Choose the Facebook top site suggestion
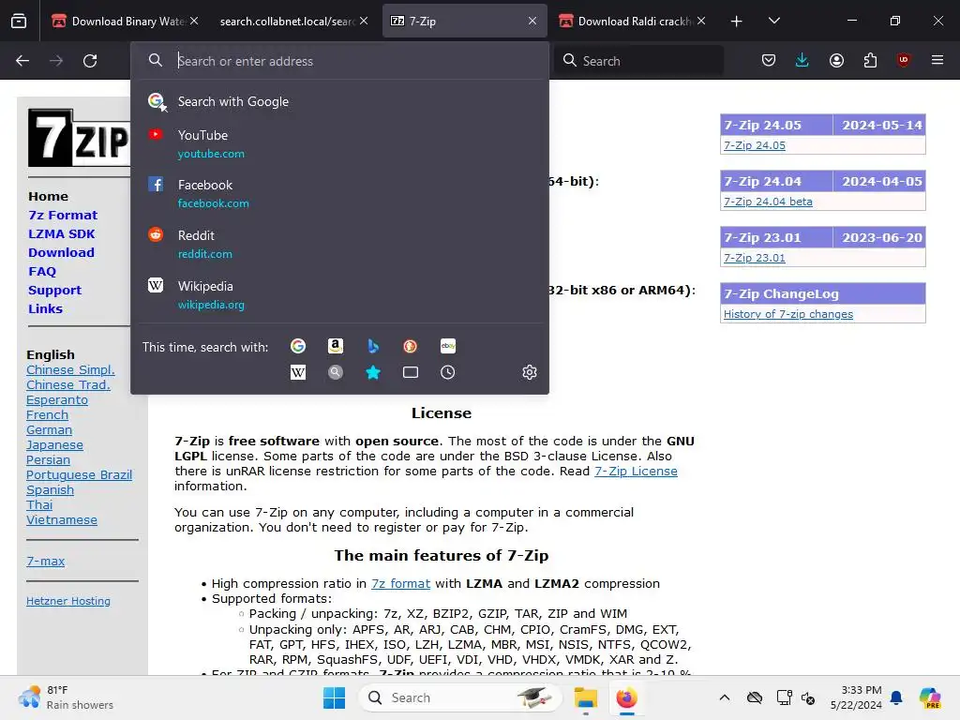 coord(339,193)
